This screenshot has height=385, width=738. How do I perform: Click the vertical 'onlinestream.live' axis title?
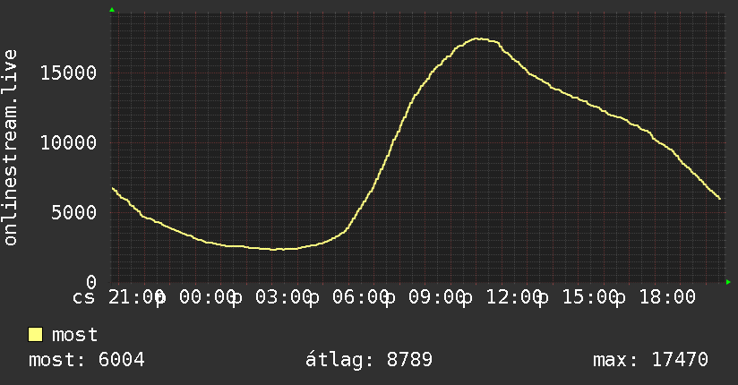(11, 148)
